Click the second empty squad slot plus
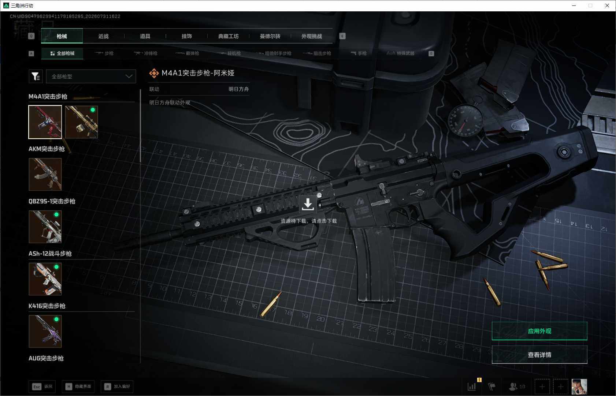 point(561,386)
